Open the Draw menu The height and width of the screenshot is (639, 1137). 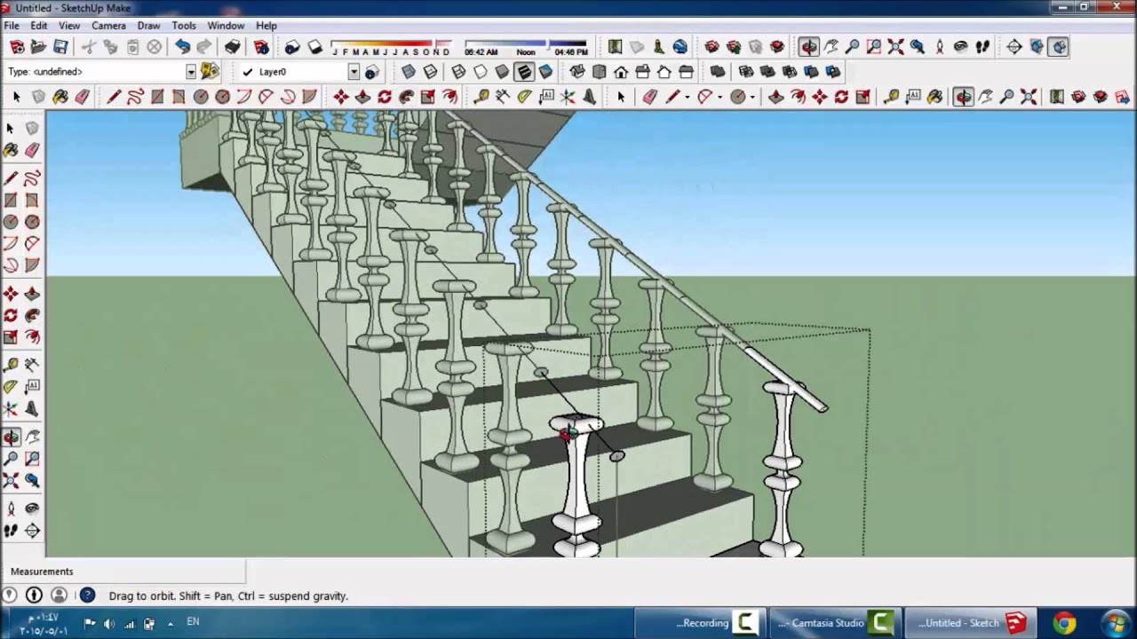[148, 26]
